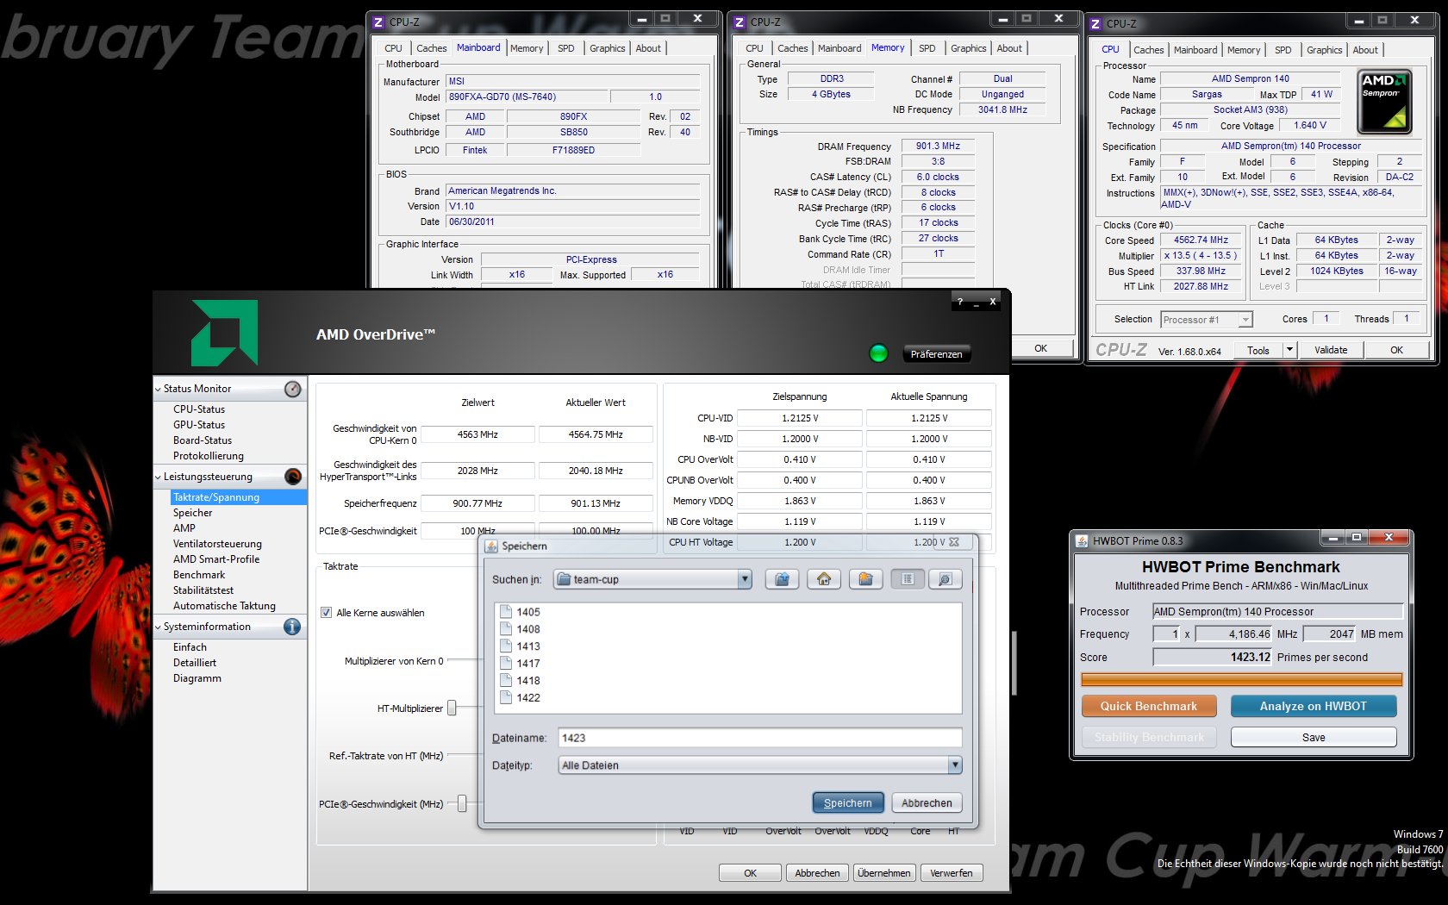
Task: Click Verwerfen button in OverDrive
Action: 952,873
